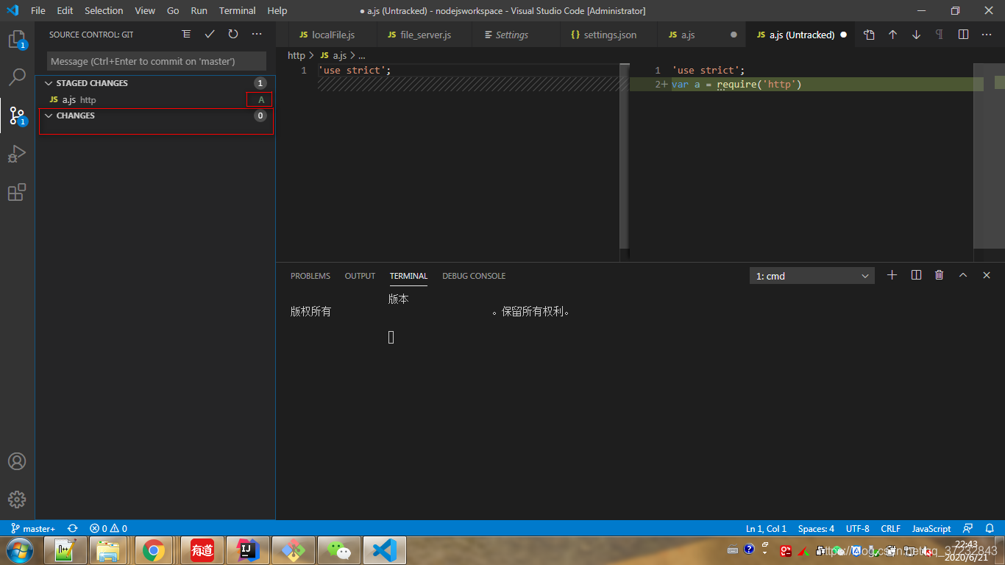Open the Run menu

(x=199, y=10)
